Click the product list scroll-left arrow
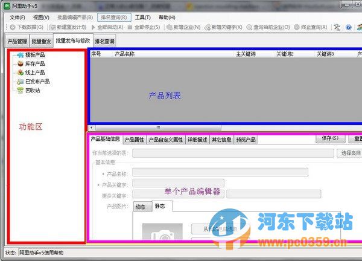The width and height of the screenshot is (362, 261). coord(92,127)
